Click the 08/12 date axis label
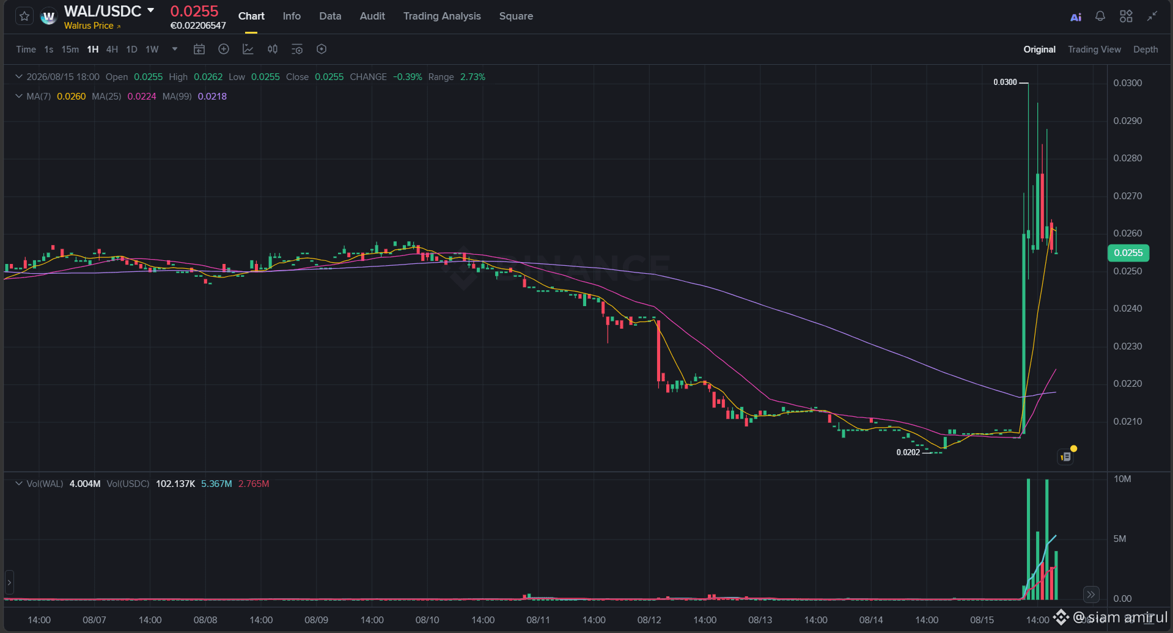The image size is (1173, 633). click(x=649, y=620)
